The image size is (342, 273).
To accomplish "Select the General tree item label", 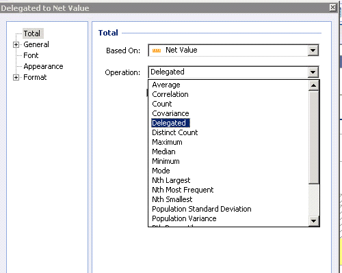I will click(x=36, y=44).
